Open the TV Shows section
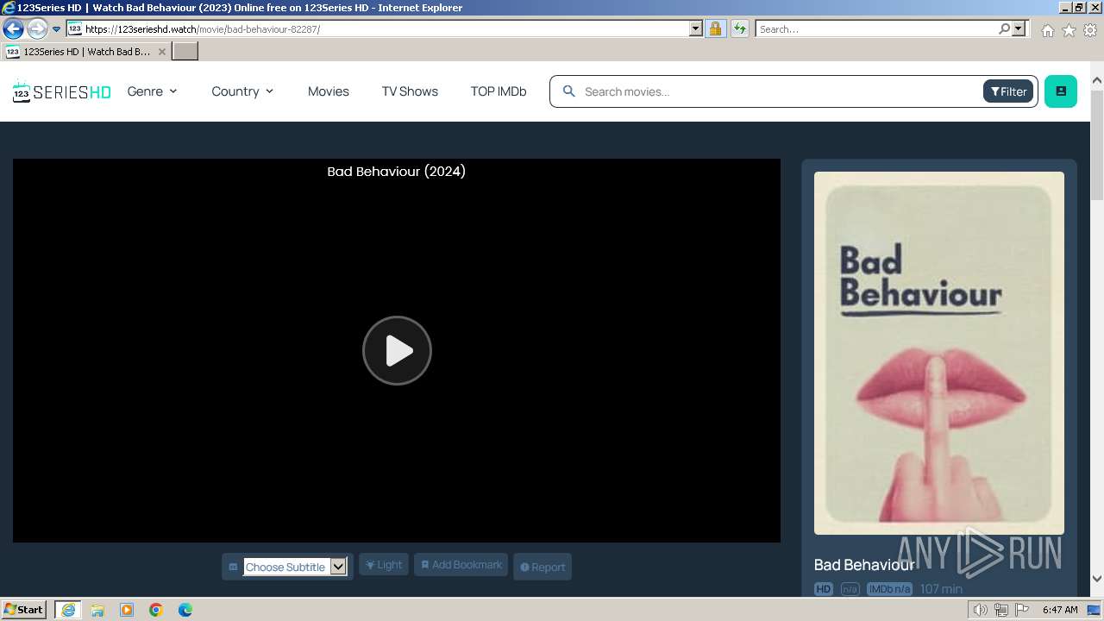The image size is (1104, 621). point(410,91)
